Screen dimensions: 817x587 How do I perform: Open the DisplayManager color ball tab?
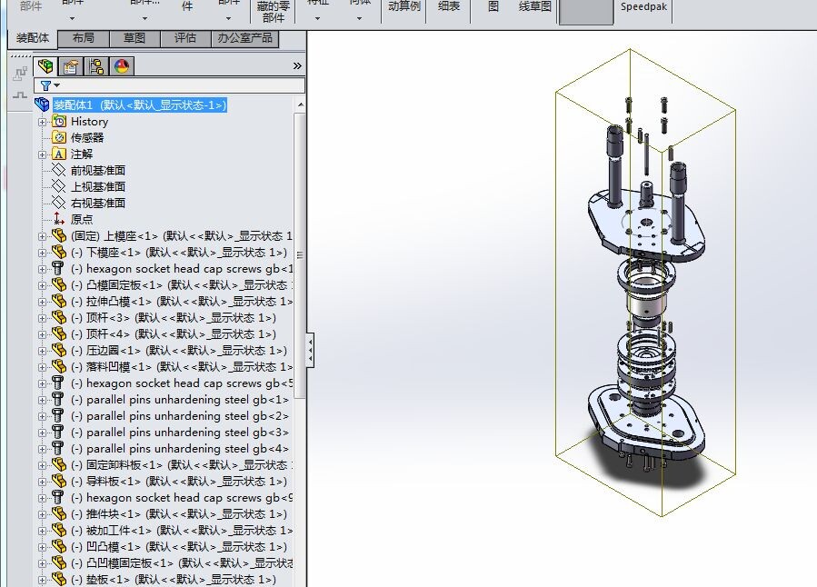[x=122, y=66]
